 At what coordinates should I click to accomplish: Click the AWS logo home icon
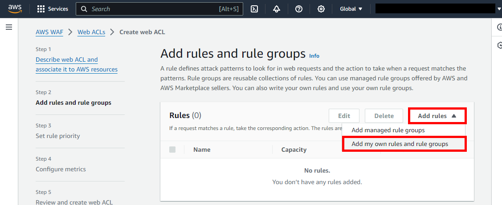point(14,9)
